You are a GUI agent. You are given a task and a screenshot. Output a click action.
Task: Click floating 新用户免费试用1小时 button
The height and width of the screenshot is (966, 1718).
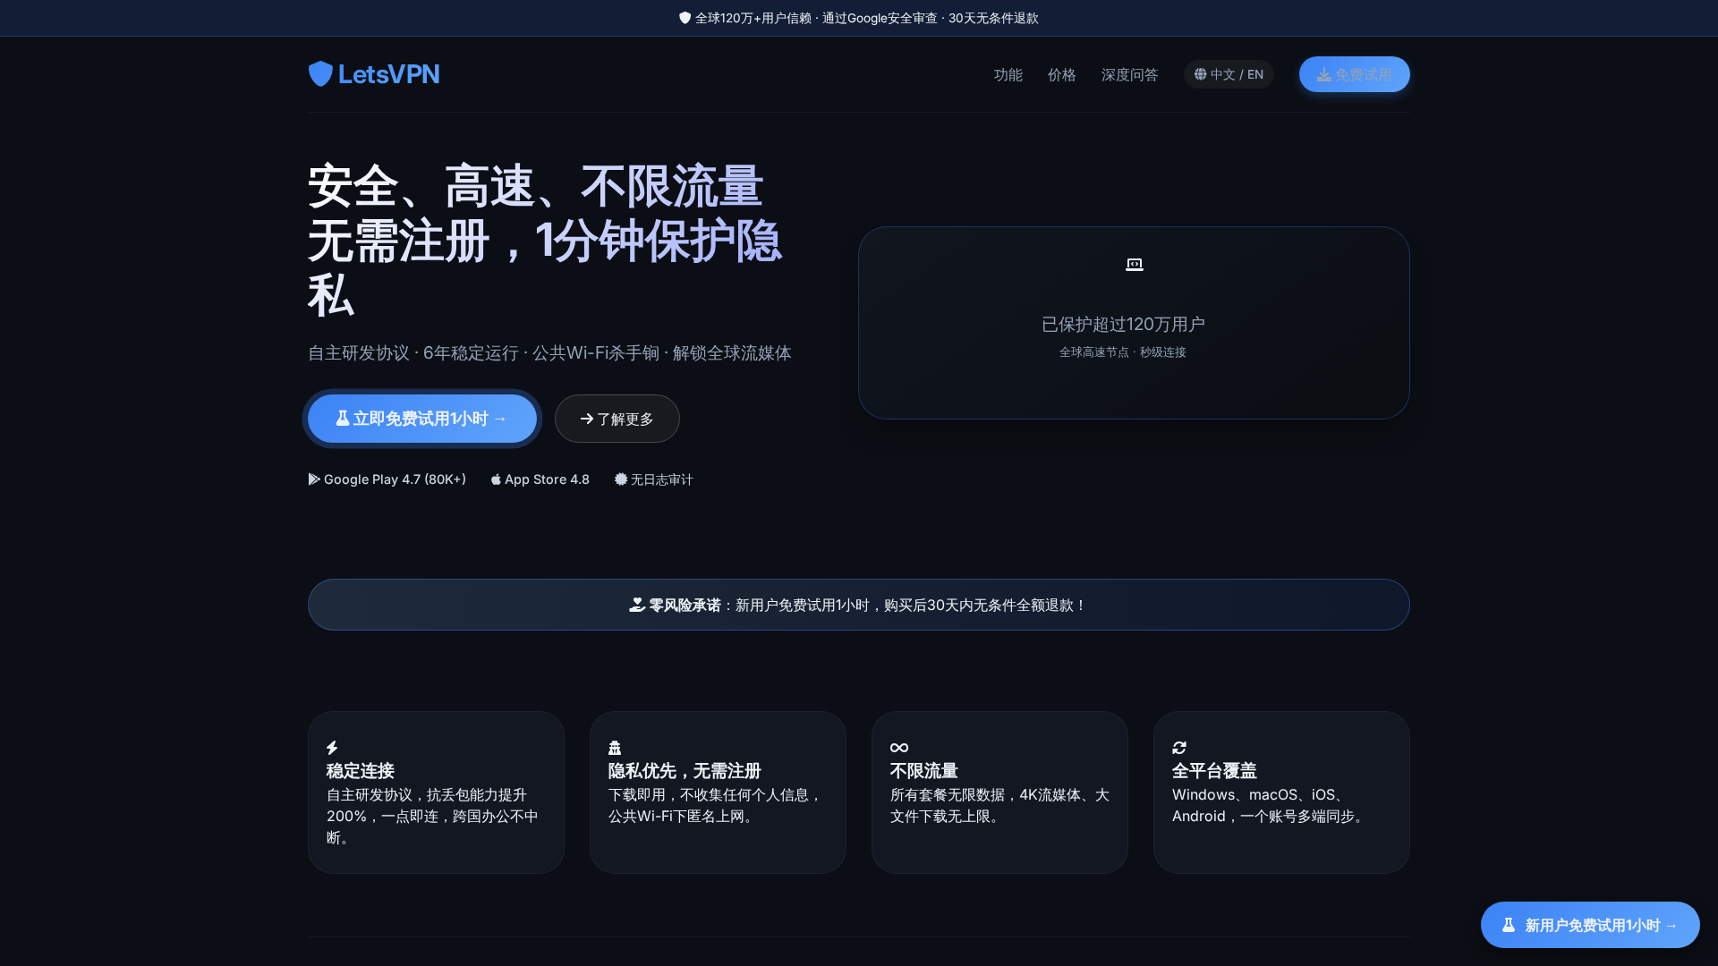pos(1590,925)
